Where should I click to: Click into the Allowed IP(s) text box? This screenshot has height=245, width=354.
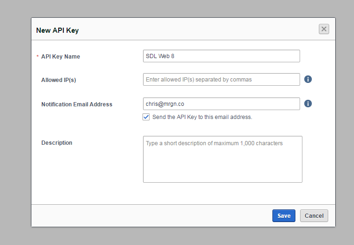221,80
